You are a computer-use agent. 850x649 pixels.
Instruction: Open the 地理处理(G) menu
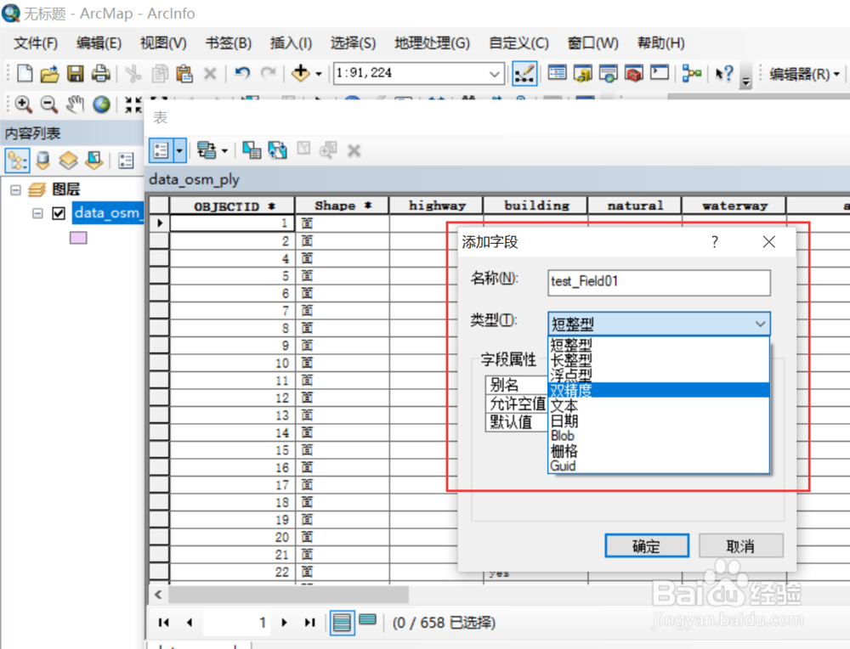point(432,42)
